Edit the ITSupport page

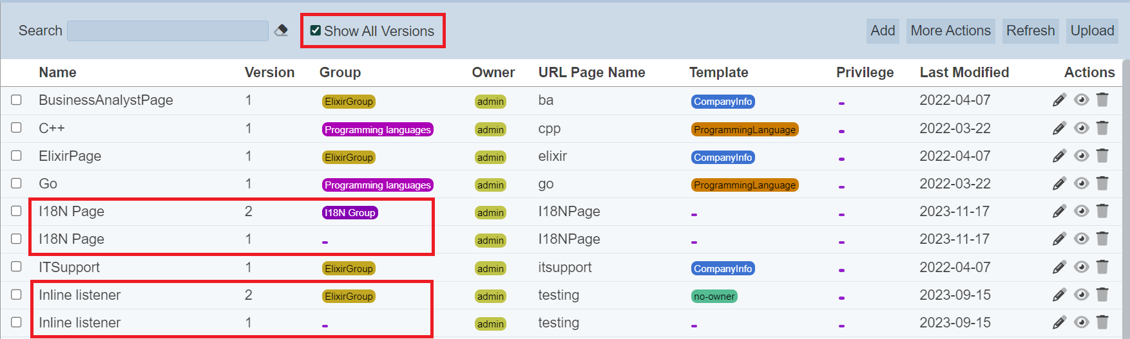click(x=1059, y=267)
